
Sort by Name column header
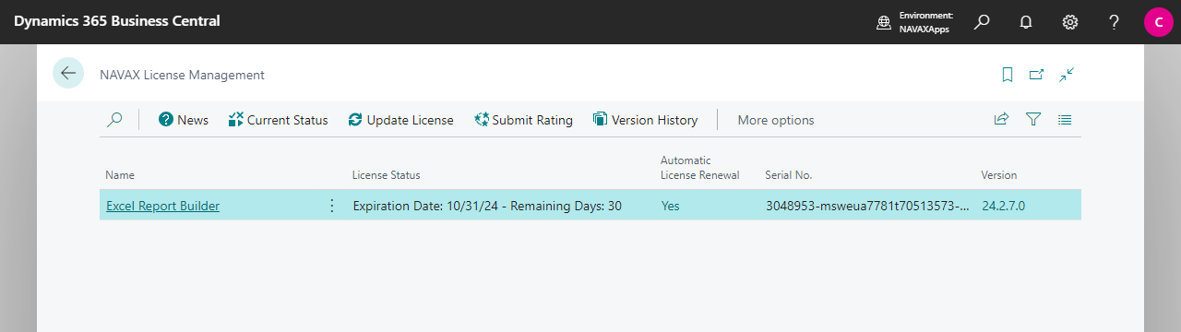pos(120,174)
